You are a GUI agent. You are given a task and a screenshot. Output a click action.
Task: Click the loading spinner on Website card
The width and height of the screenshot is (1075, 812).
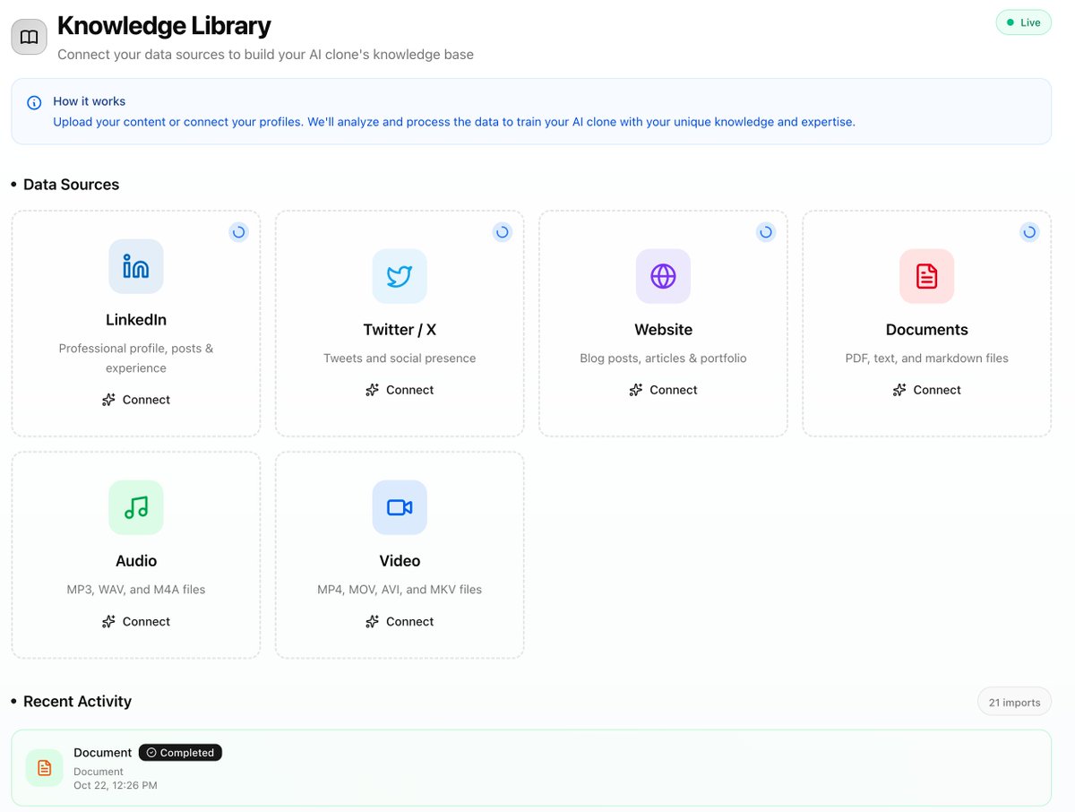(x=765, y=232)
